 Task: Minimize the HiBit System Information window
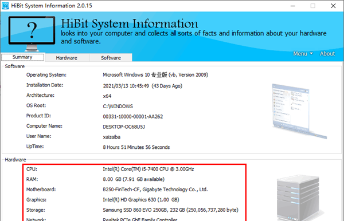pyautogui.click(x=293, y=6)
